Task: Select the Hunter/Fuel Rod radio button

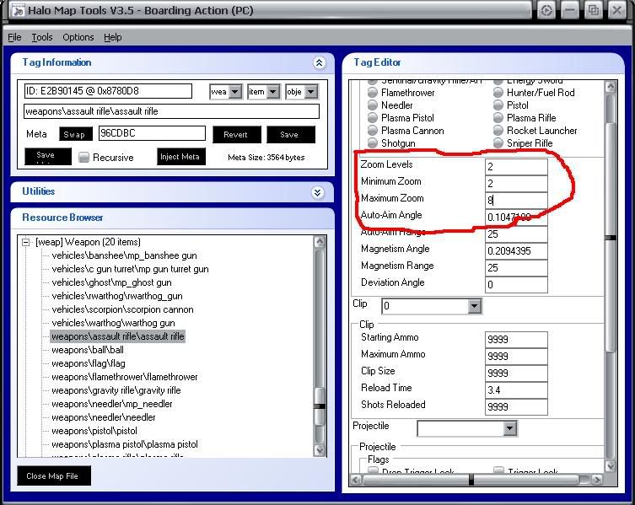Action: coord(498,93)
